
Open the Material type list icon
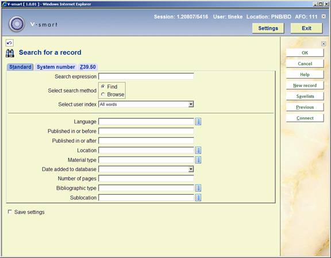coord(198,160)
